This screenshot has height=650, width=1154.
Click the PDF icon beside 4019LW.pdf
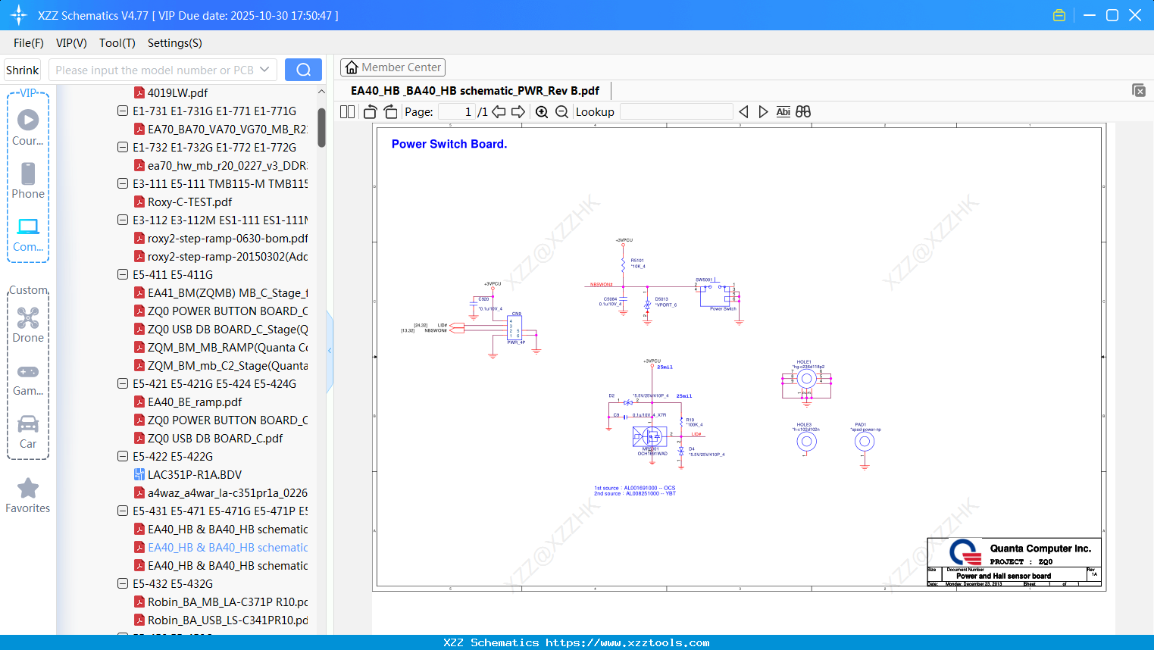pos(139,92)
